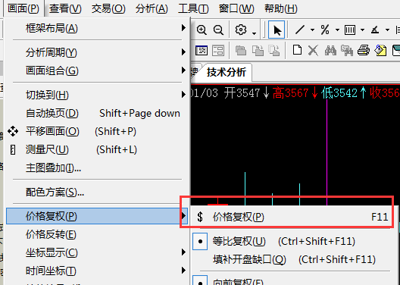Click the percent retracement tool icon
Viewport: 400px width, 285px height.
pos(325,30)
